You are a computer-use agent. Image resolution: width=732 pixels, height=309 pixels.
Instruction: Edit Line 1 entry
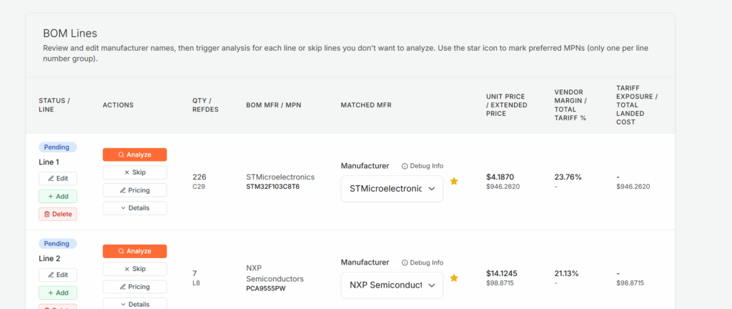[x=57, y=178]
